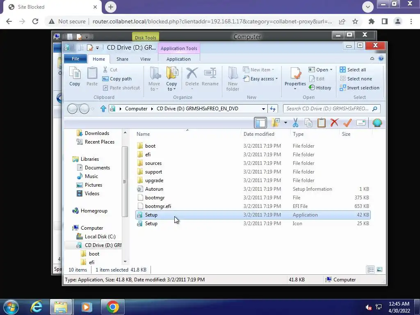Expand the address bar history dropdown

[263, 109]
